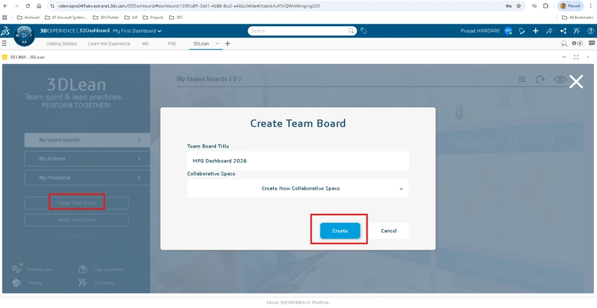Open the 3DS Portals bookmarks folder

click(106, 17)
